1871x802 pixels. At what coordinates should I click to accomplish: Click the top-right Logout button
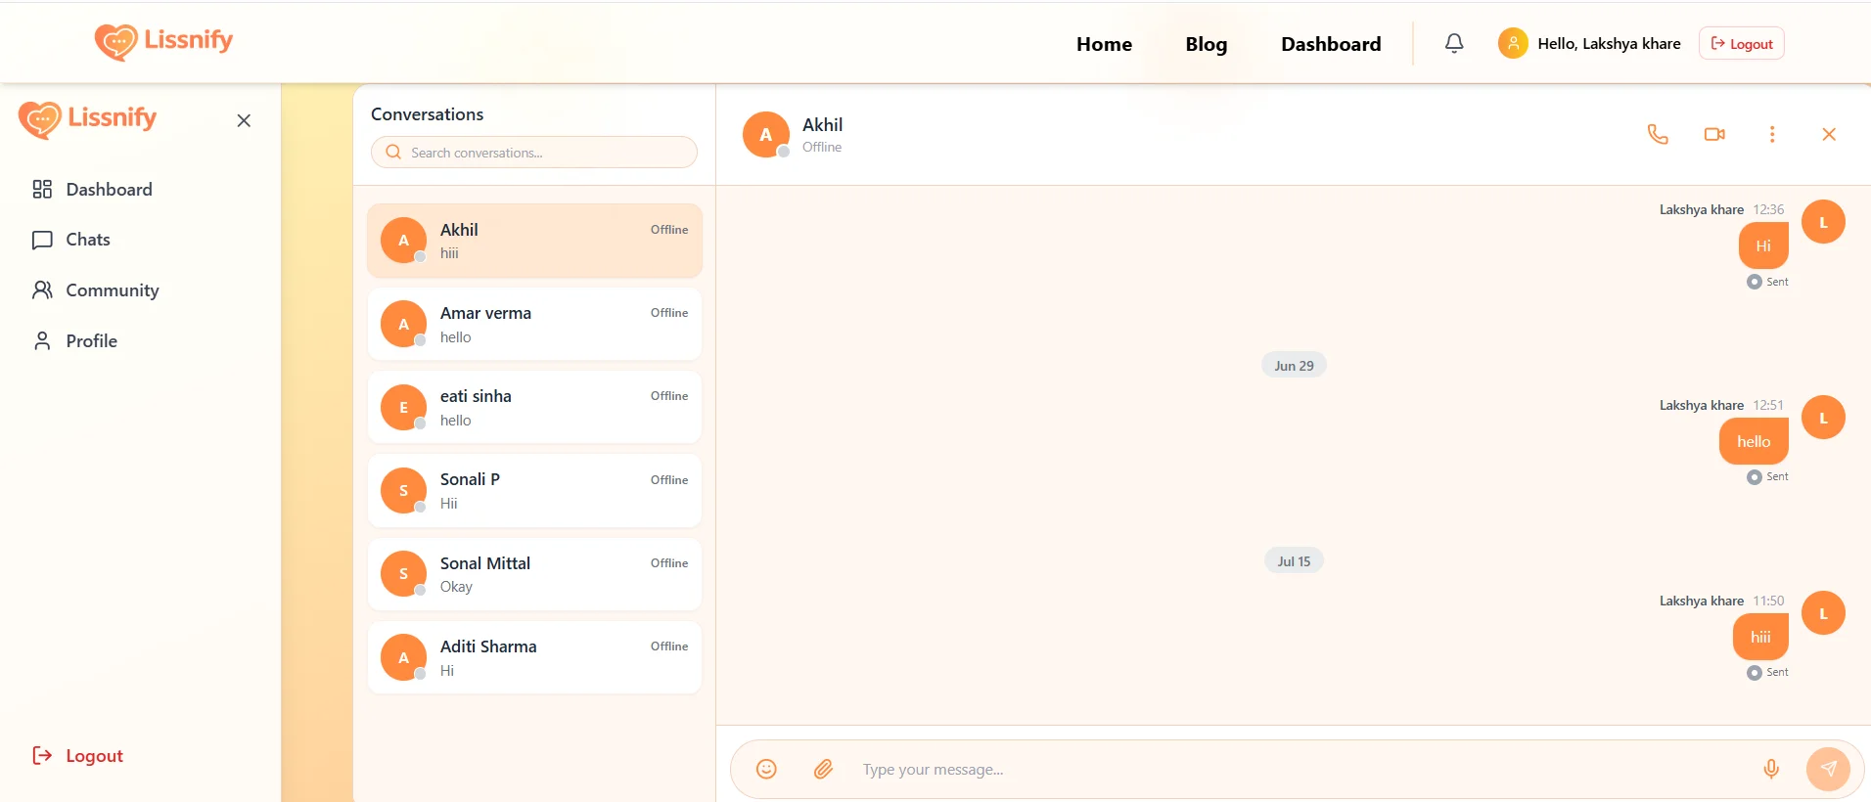[x=1741, y=43]
